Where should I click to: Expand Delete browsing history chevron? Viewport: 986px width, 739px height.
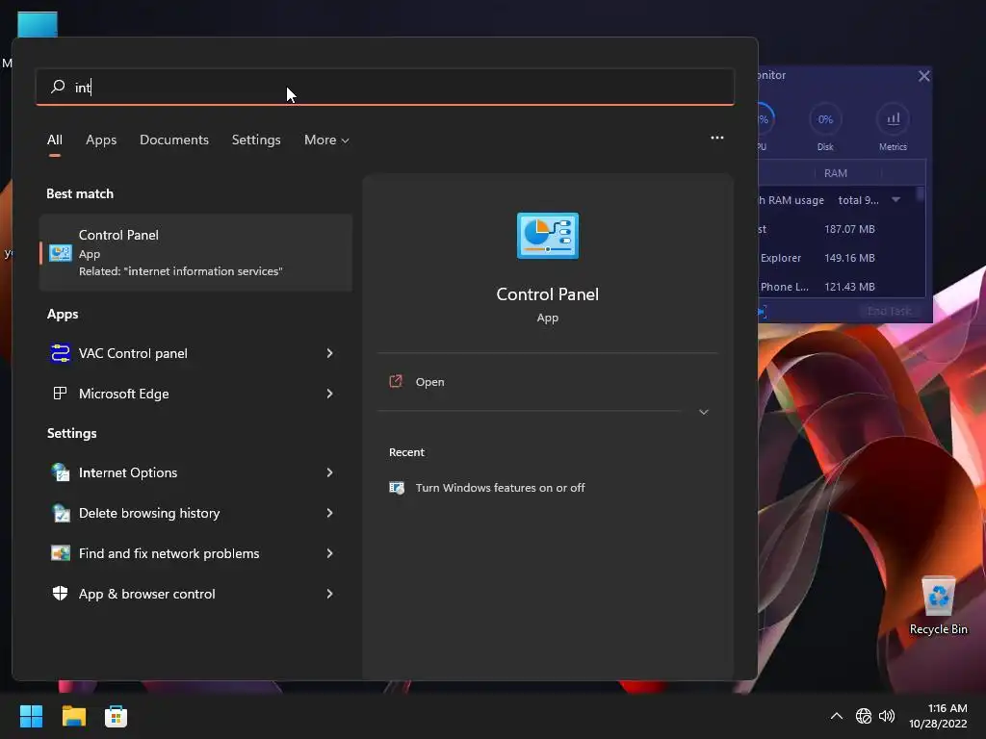[x=329, y=513]
